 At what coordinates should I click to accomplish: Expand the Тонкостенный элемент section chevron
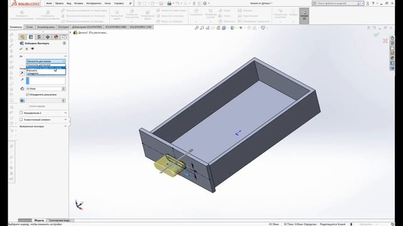pos(65,119)
